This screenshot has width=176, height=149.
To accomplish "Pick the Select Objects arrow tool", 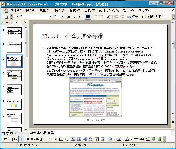I will (x=21, y=139).
